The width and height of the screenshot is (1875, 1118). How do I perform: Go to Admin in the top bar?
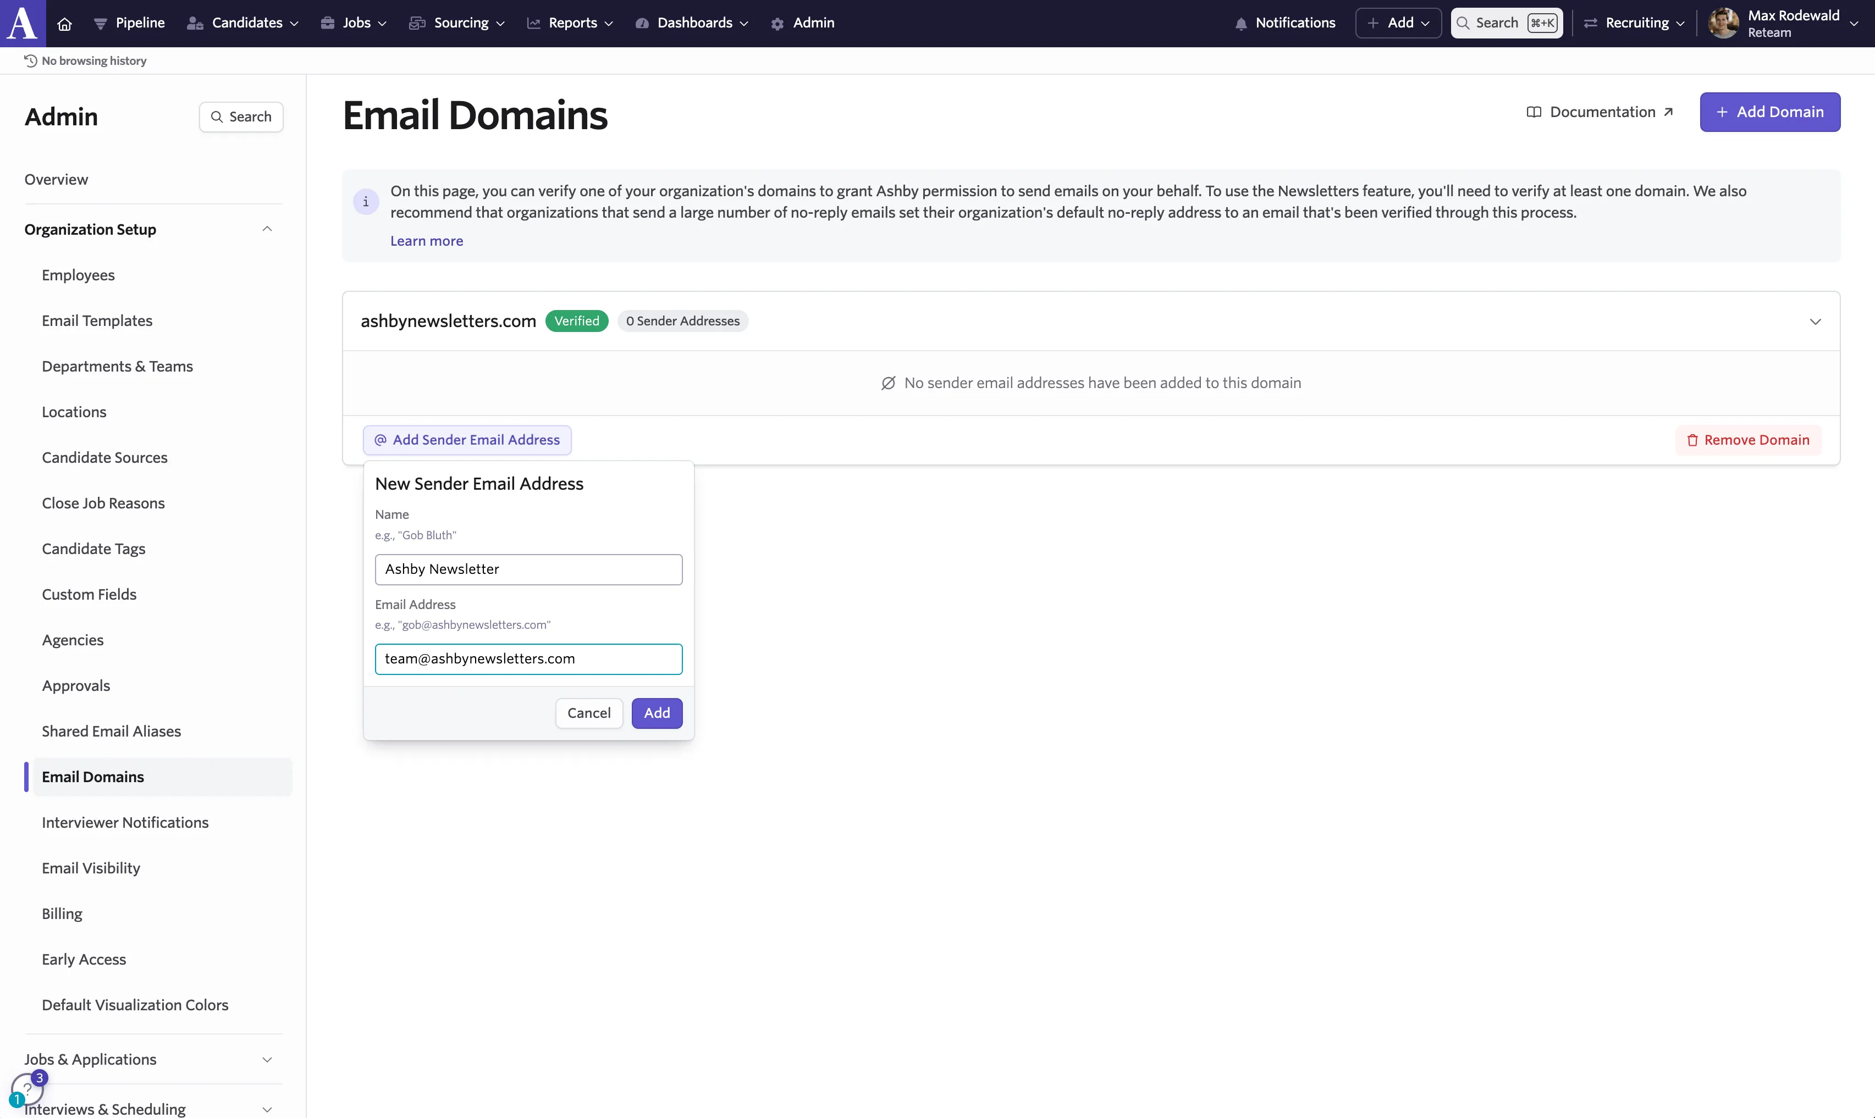tap(803, 23)
